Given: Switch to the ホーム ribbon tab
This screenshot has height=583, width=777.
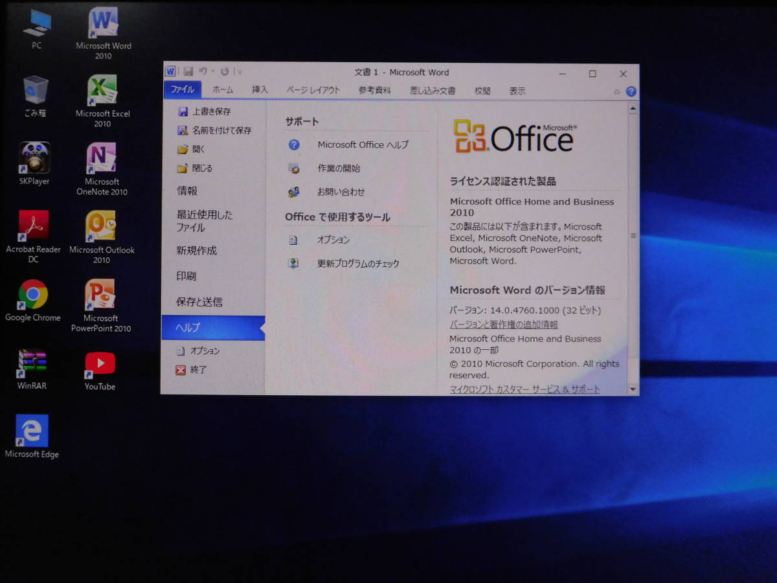Looking at the screenshot, I should pos(223,91).
